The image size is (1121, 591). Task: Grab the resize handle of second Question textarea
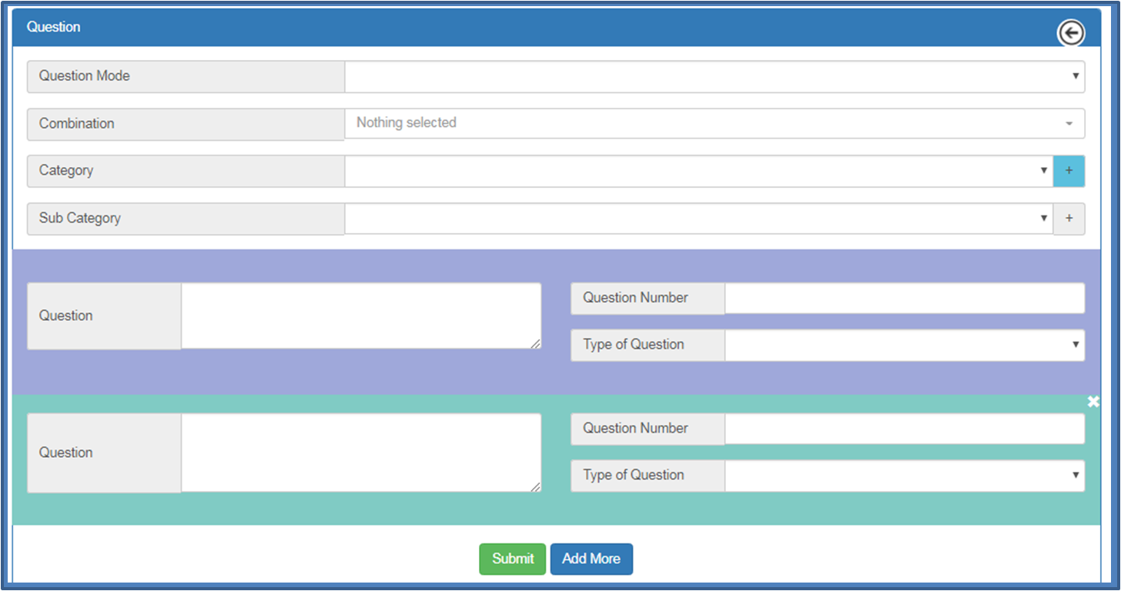tap(536, 486)
